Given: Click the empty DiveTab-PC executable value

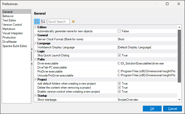Looking at the screenshot, I should point(147,67).
